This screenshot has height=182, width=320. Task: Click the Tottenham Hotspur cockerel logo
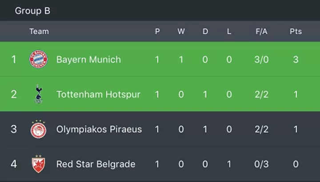(39, 94)
